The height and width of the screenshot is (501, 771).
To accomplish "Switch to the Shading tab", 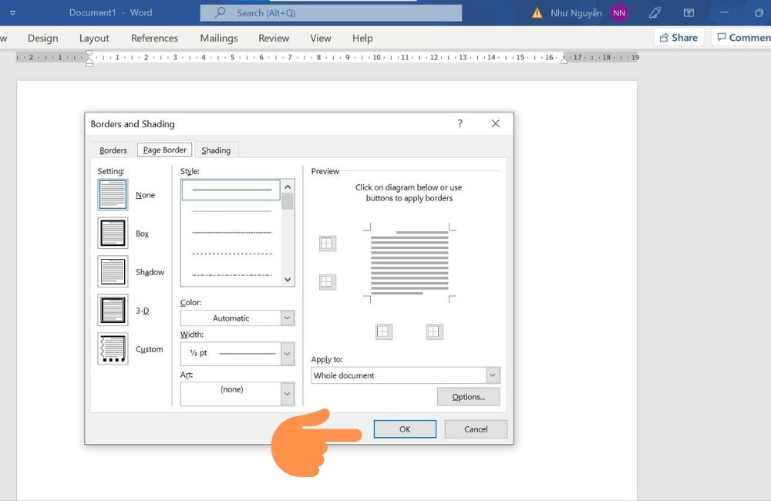I will [x=216, y=150].
